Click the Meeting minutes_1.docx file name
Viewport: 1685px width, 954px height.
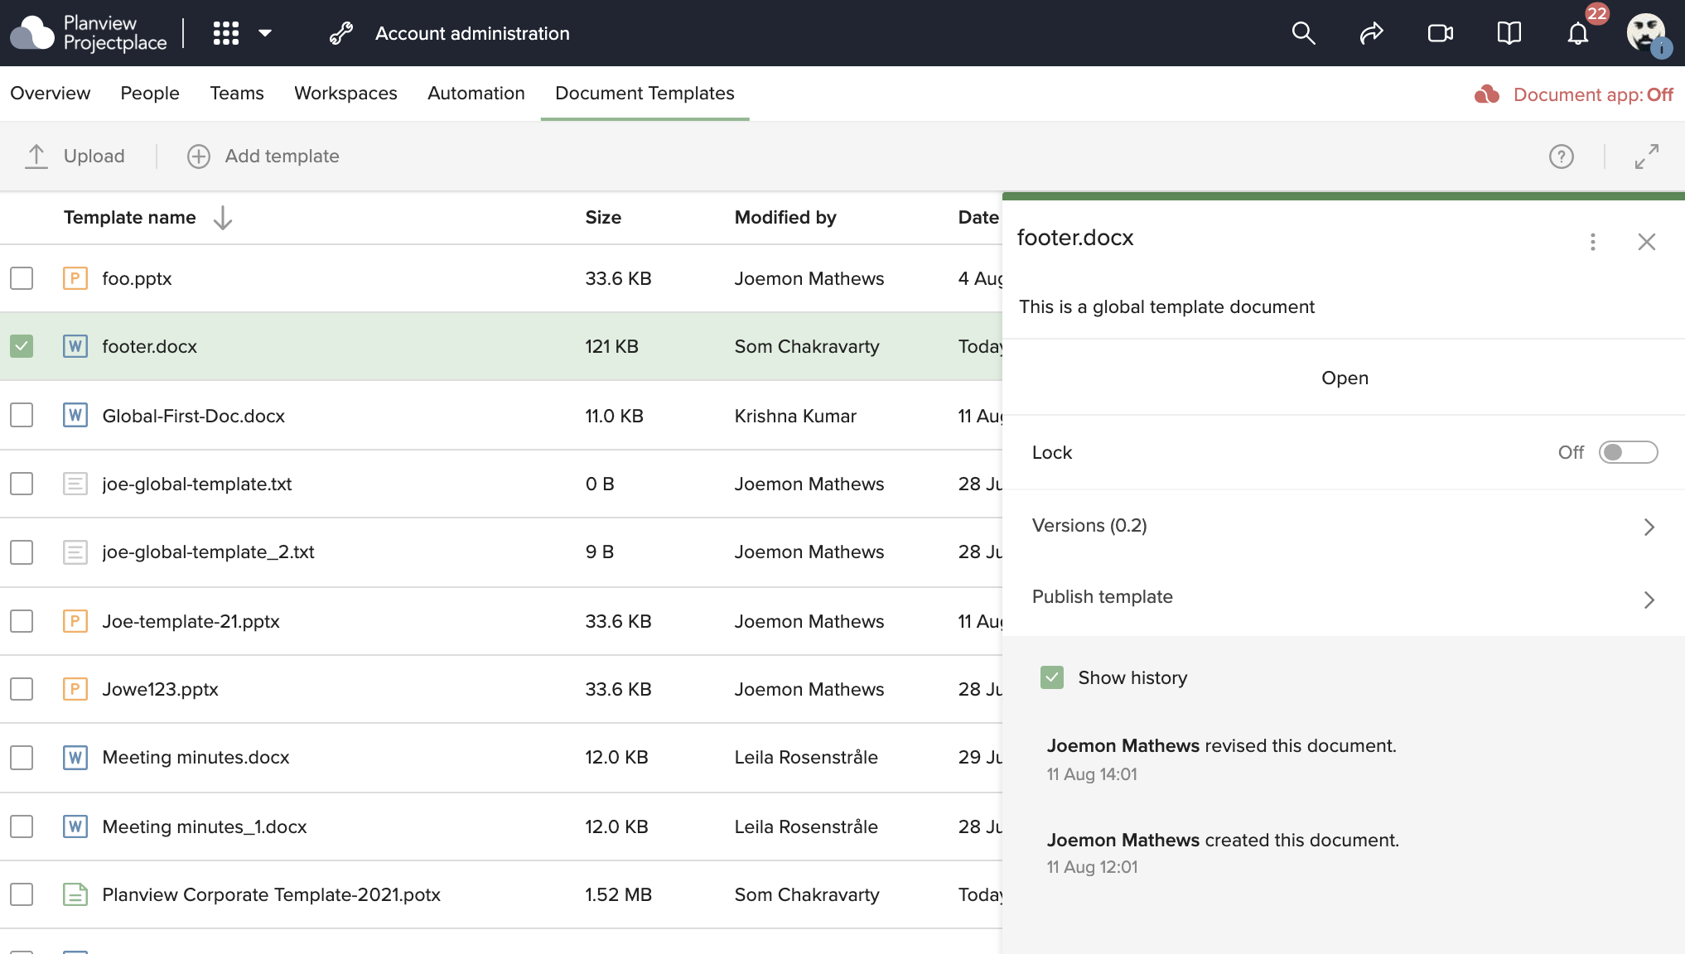coord(205,827)
